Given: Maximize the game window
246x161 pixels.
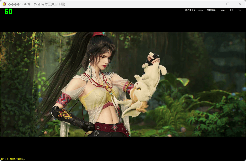Looking at the screenshot, I should coord(228,4).
